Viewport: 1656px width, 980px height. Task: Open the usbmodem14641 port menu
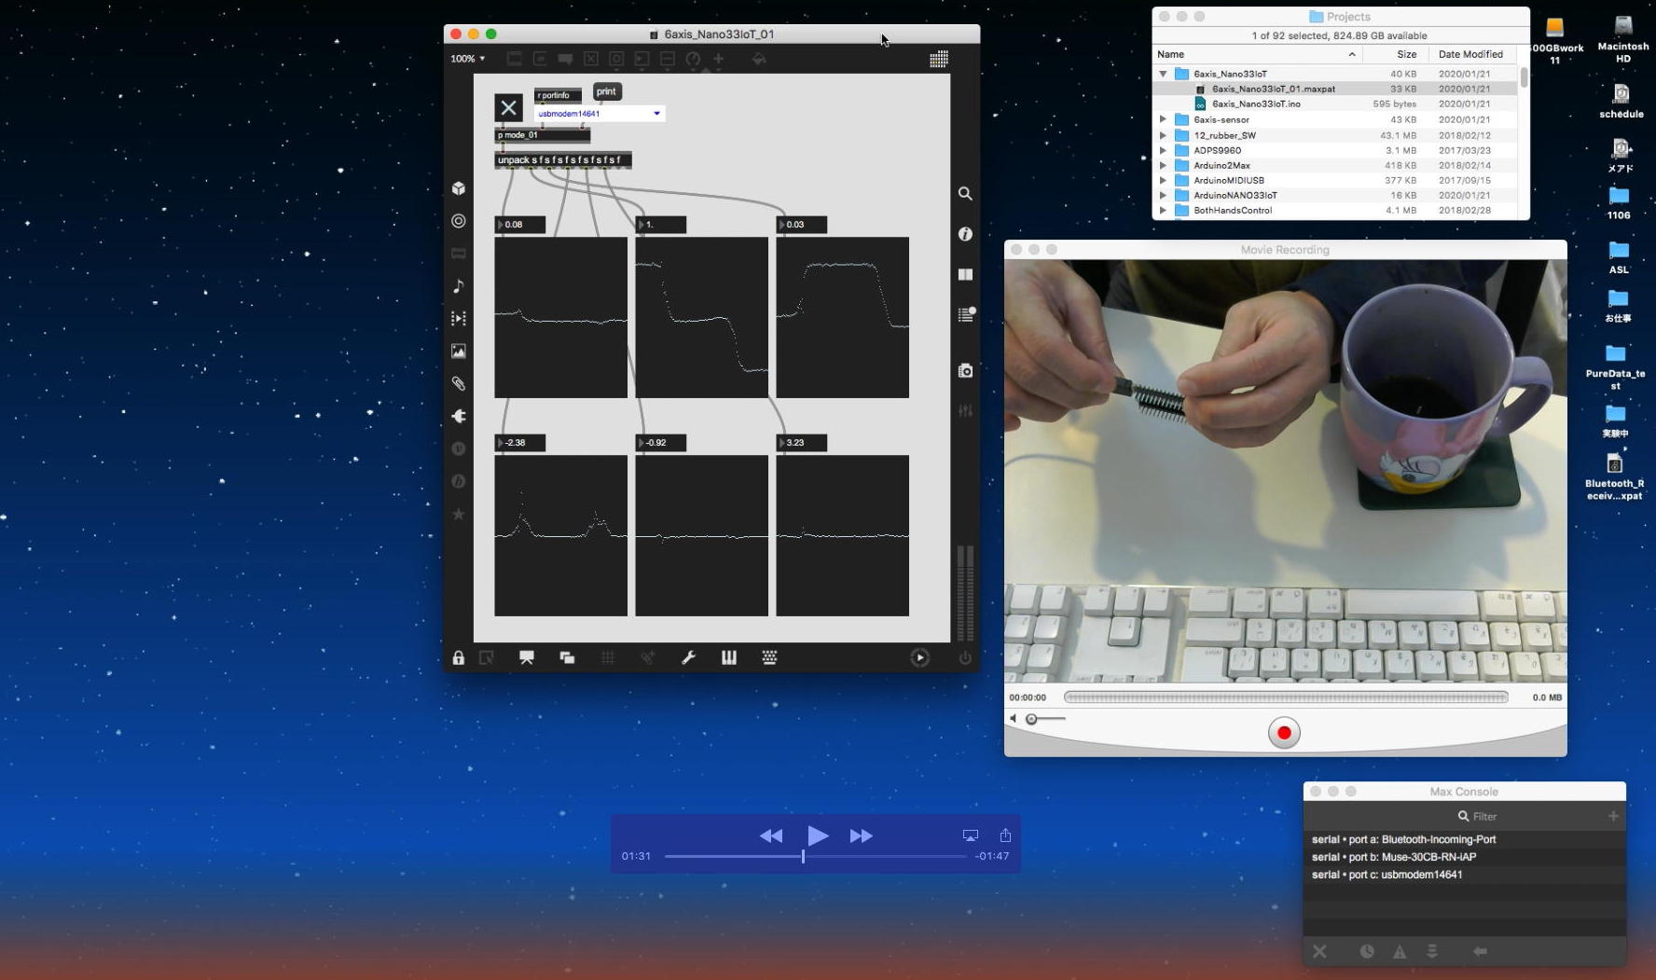(x=600, y=114)
